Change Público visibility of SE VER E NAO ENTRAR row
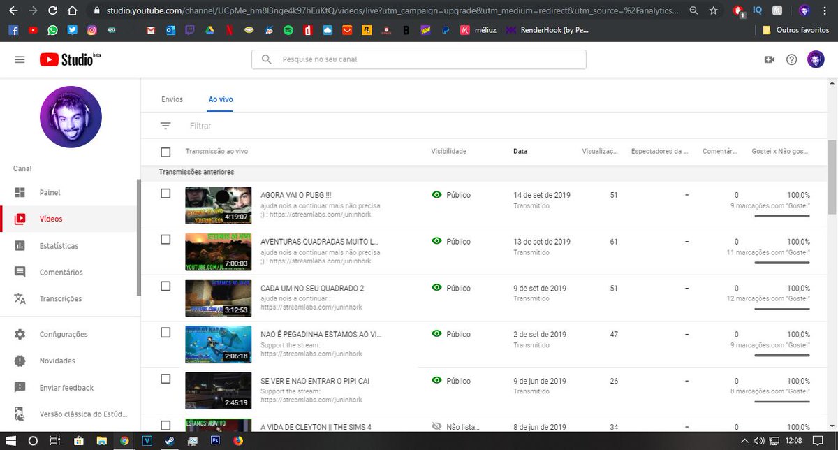The image size is (838, 450). (x=451, y=381)
